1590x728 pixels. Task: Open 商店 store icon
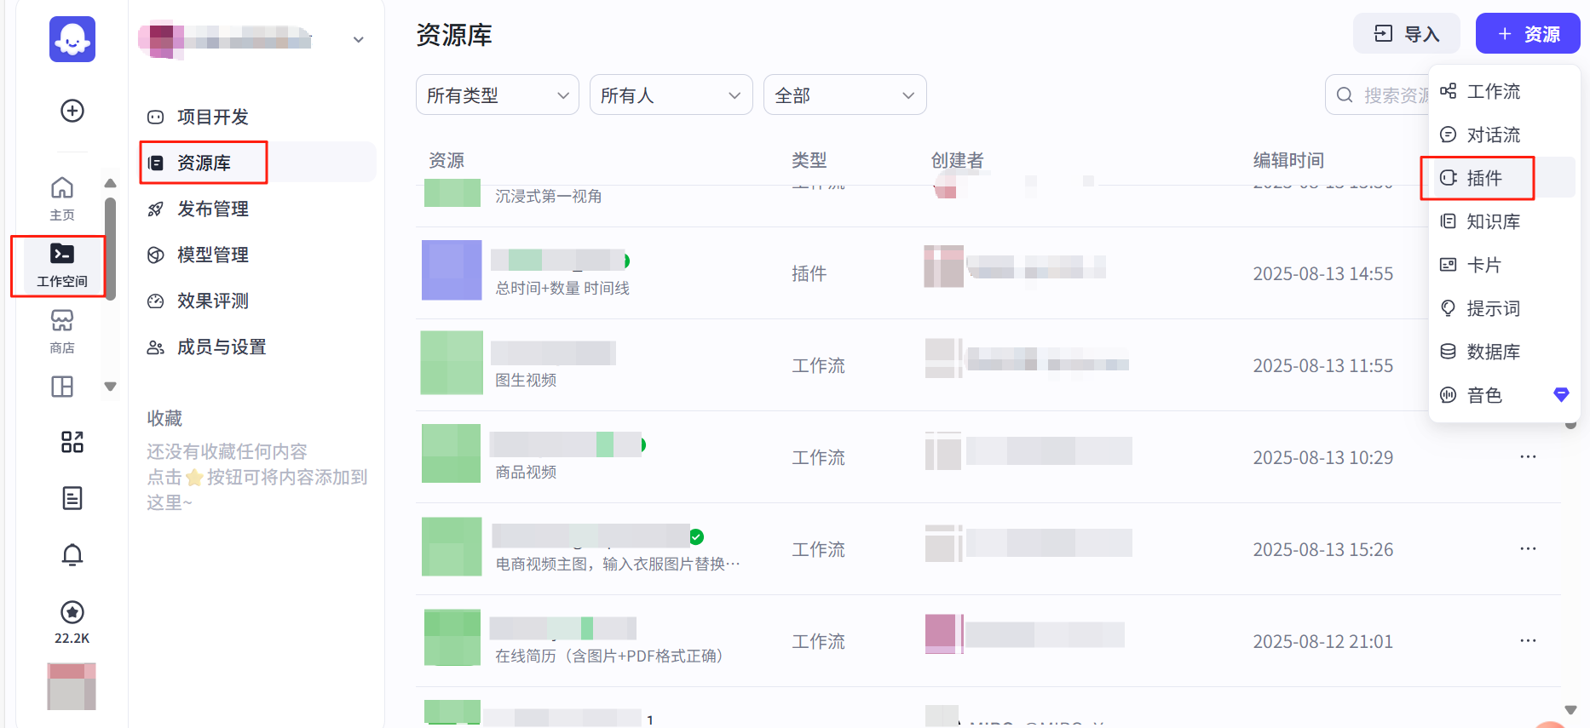point(62,331)
